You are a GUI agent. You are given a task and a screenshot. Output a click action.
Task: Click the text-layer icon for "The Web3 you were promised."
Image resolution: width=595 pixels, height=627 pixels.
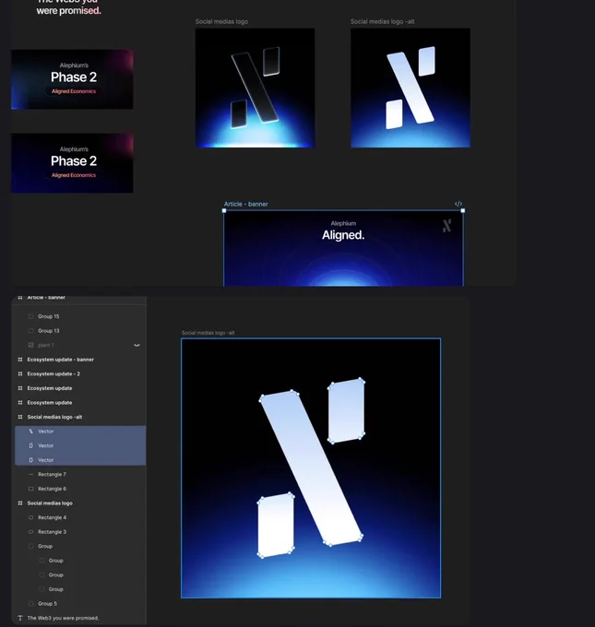20,618
